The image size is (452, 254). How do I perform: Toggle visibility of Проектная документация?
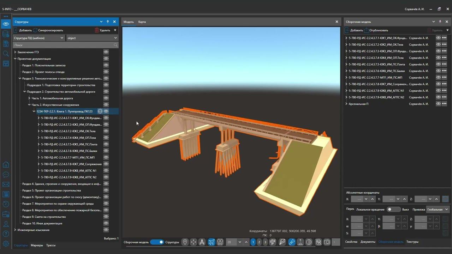pos(106,59)
